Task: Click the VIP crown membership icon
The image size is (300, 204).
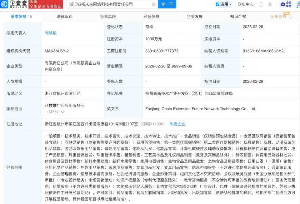Action: (x=282, y=4)
